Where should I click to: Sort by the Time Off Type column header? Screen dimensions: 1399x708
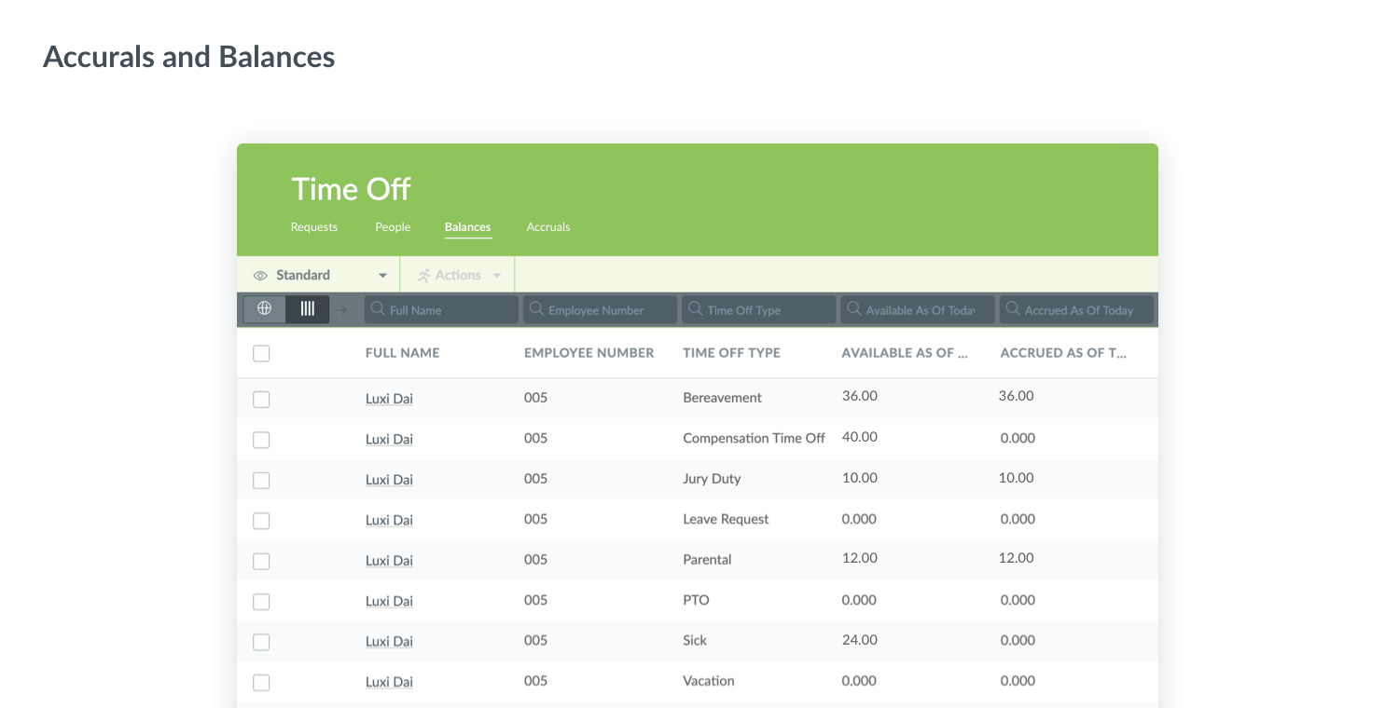731,353
